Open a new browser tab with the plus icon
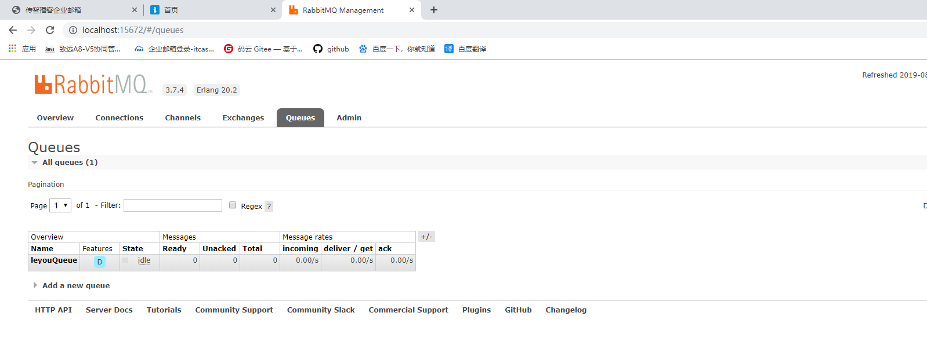 434,10
